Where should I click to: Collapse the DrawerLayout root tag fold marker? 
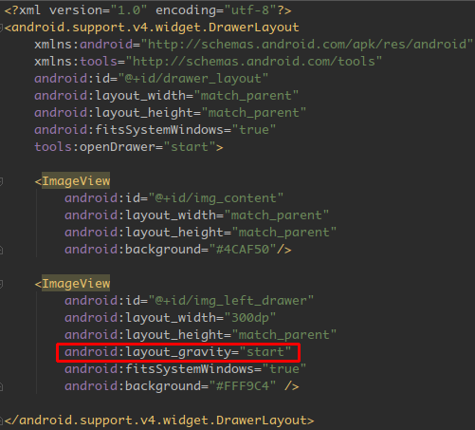click(1, 28)
